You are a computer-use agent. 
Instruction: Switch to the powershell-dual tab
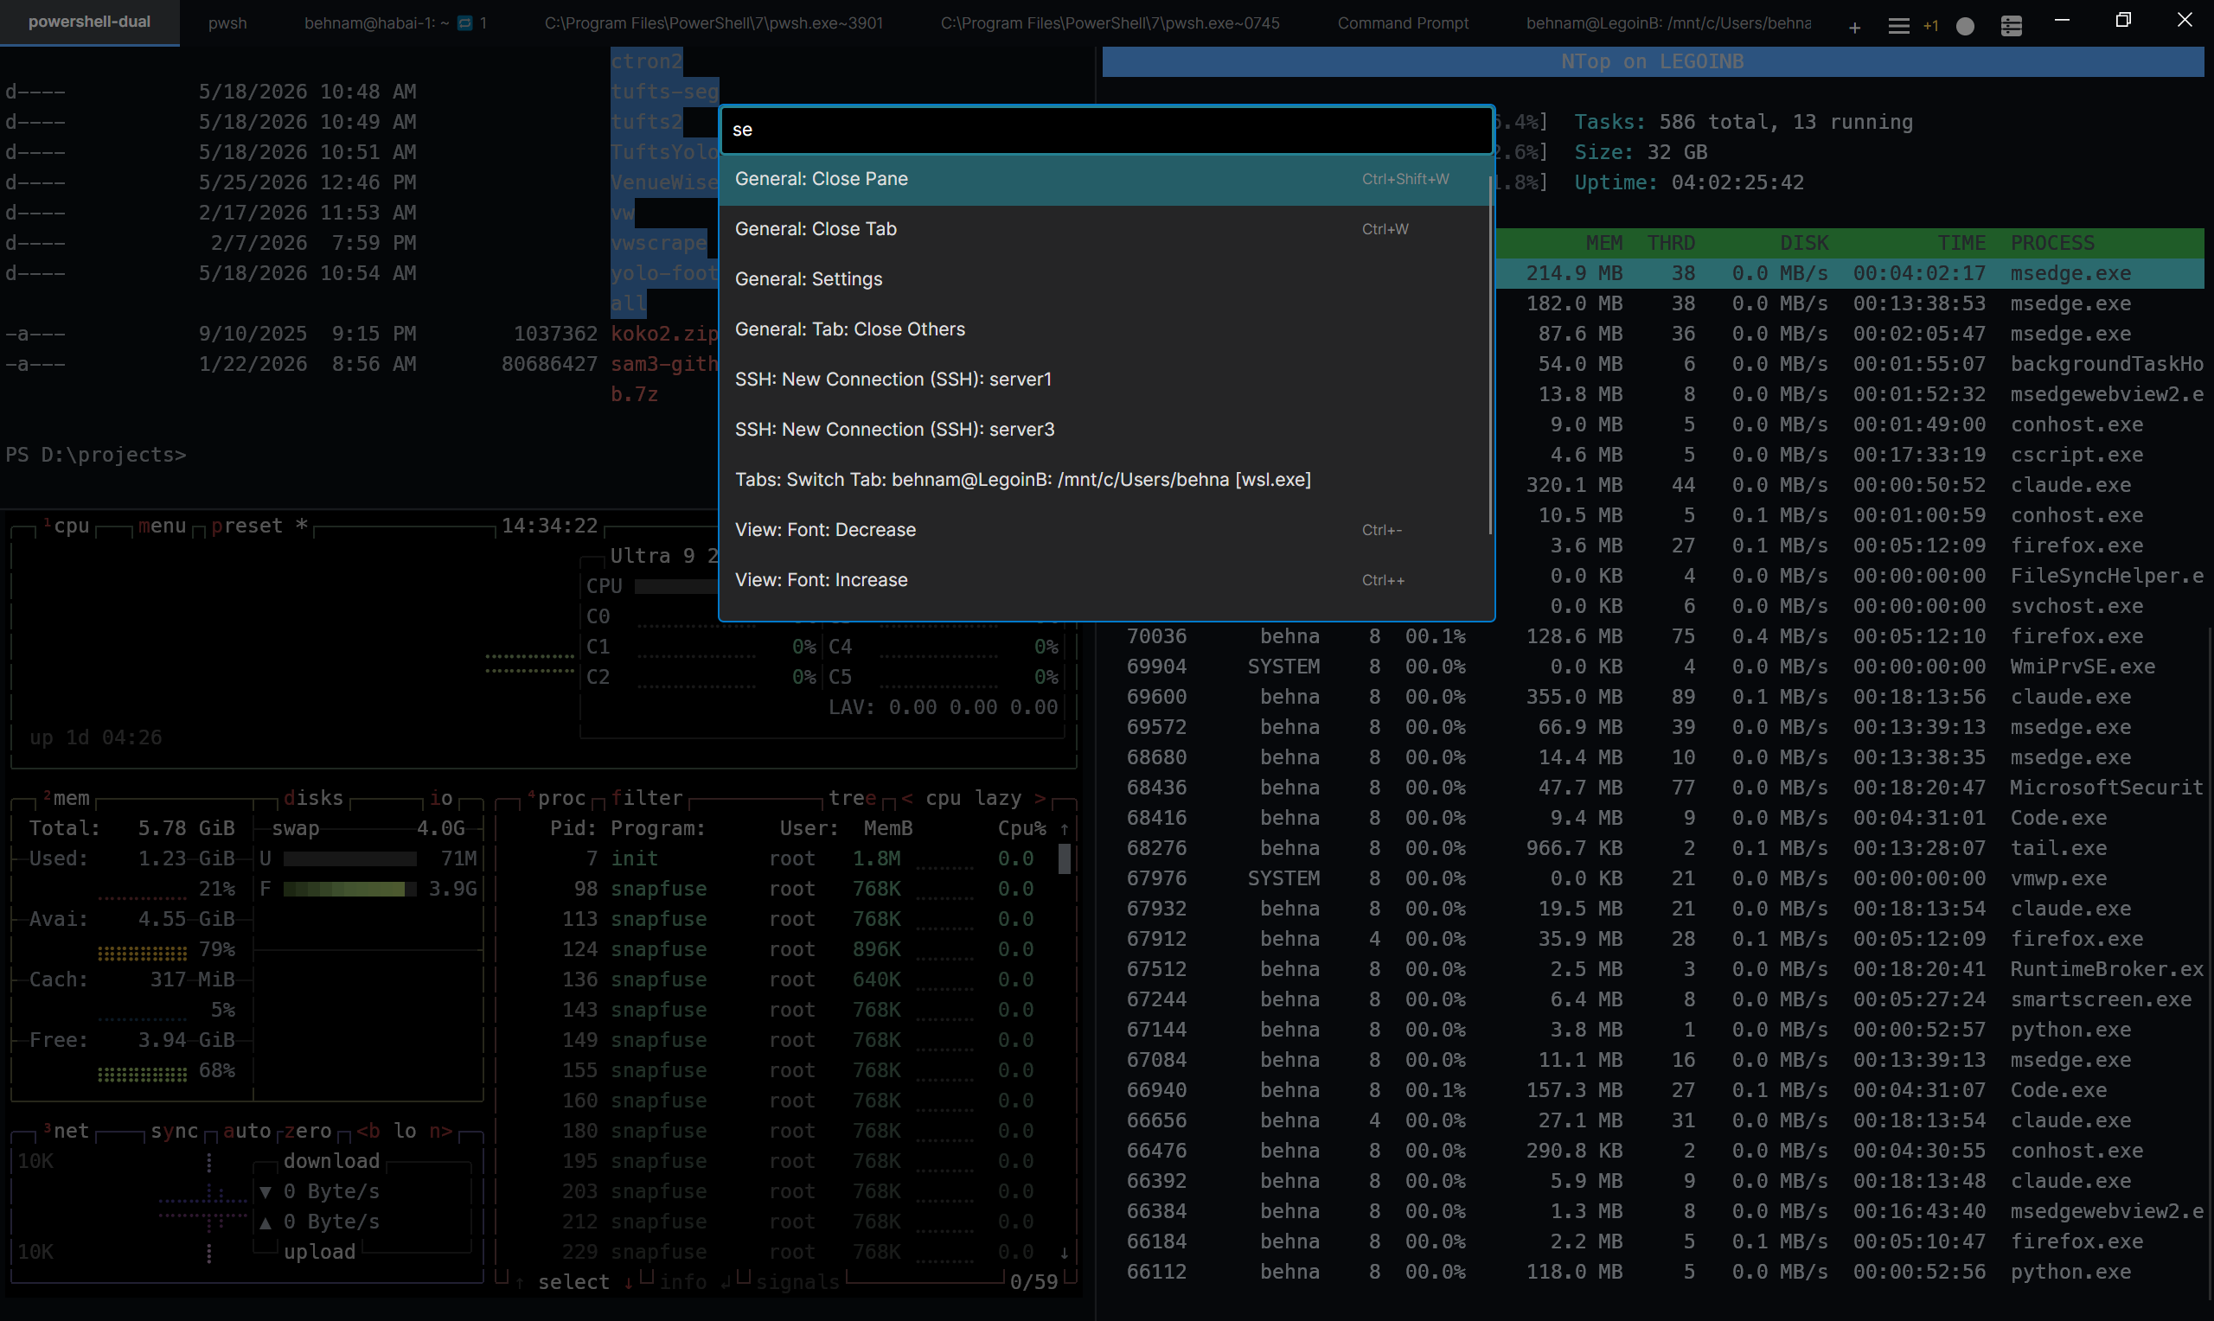pos(89,22)
